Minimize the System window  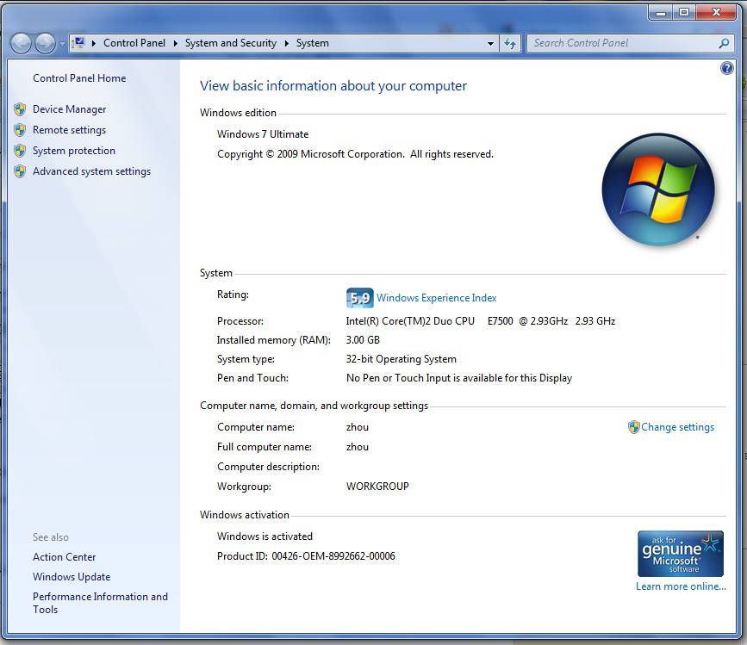point(661,13)
